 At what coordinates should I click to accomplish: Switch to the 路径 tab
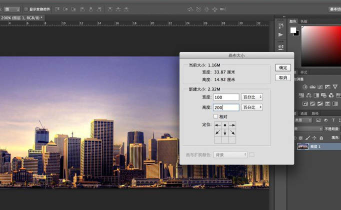(315, 113)
